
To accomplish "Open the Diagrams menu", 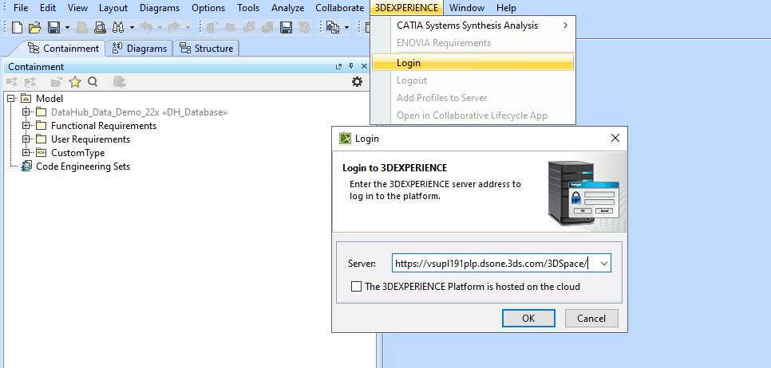I will [x=160, y=8].
